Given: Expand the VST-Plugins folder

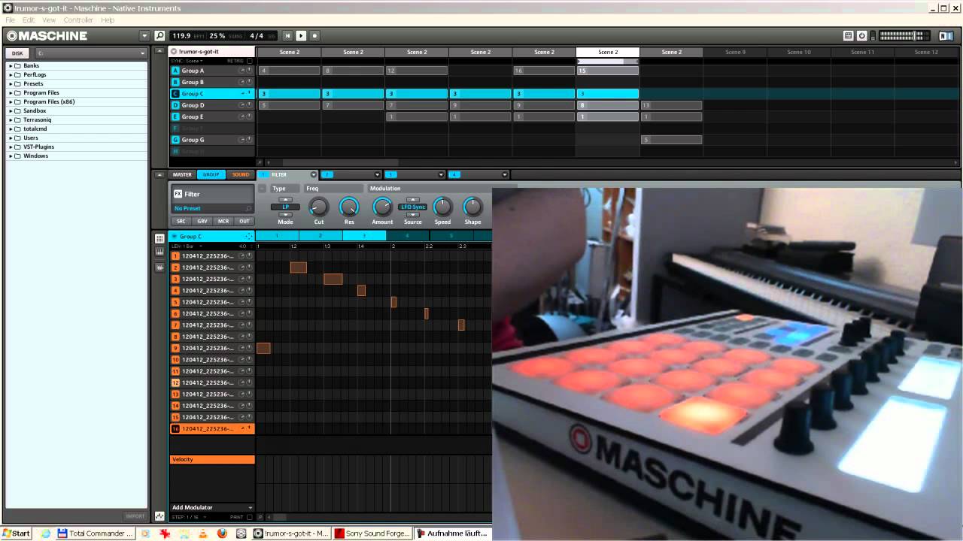Looking at the screenshot, I should point(11,147).
